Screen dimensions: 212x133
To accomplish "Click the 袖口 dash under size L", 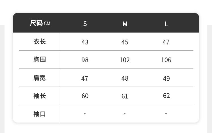I will (166, 114).
